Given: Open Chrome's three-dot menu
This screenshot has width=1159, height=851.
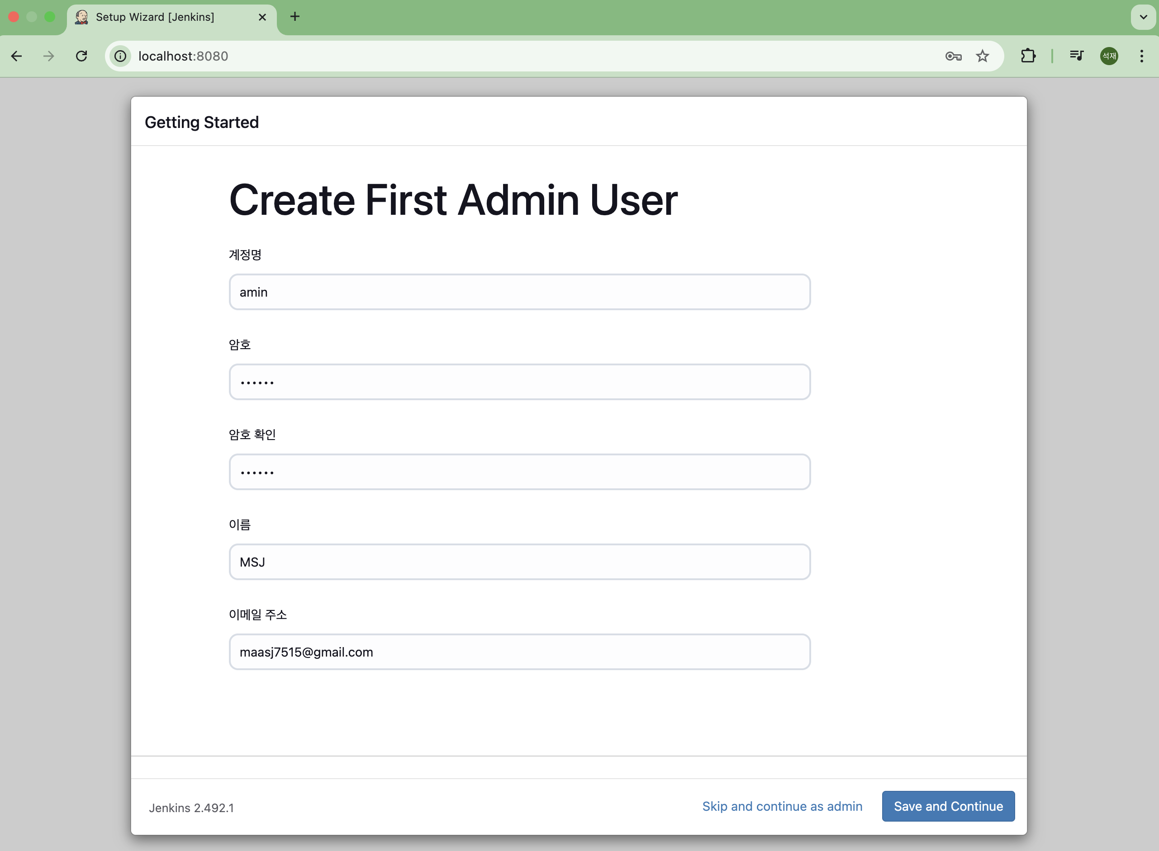Looking at the screenshot, I should click(x=1141, y=56).
